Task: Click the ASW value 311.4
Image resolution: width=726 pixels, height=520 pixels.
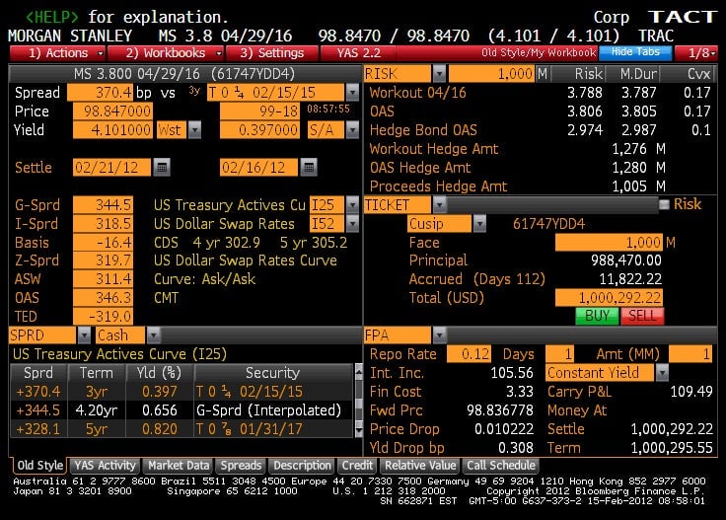Action: (103, 279)
